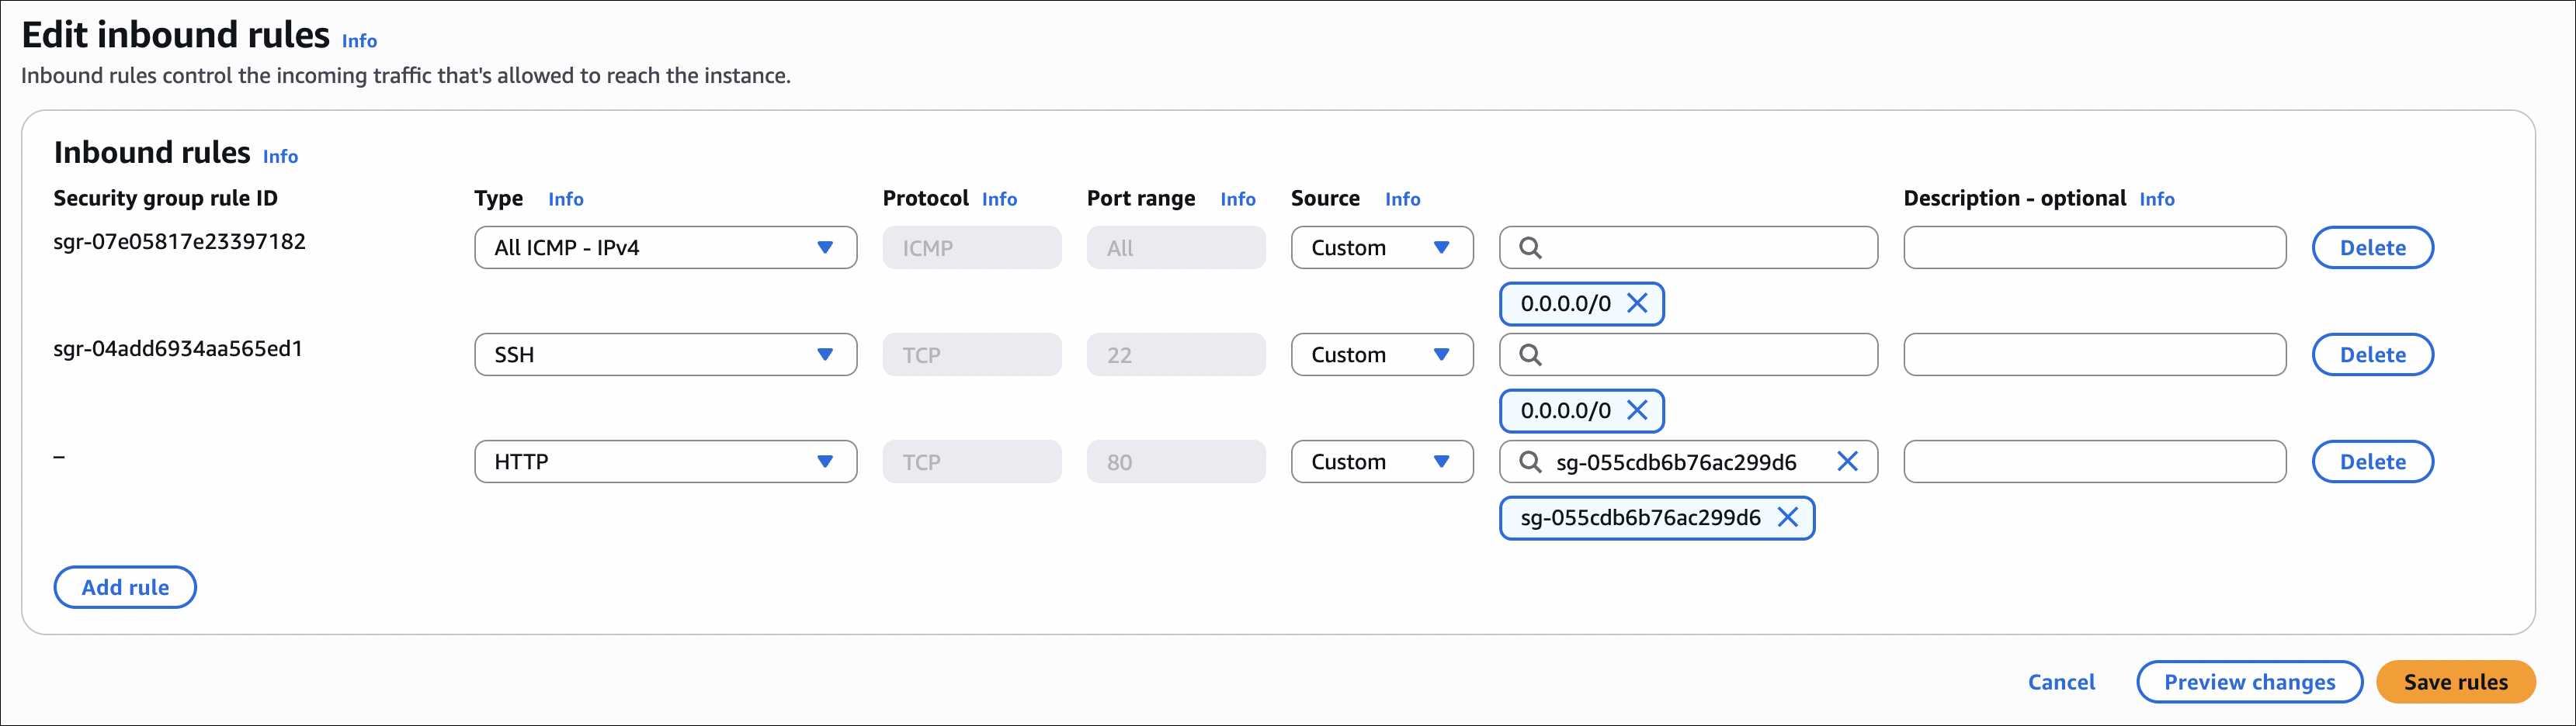Screen dimensions: 2576x726
Task: Open Info link next to Port range
Action: 1237,199
